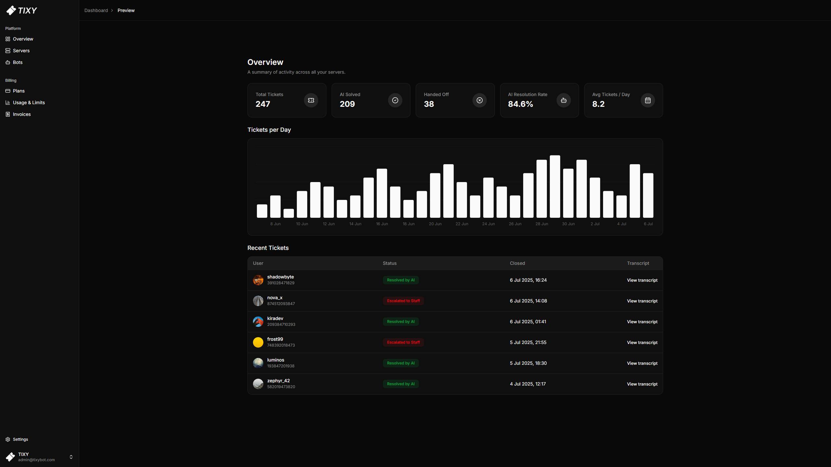Click nova_x's avatar

point(258,301)
